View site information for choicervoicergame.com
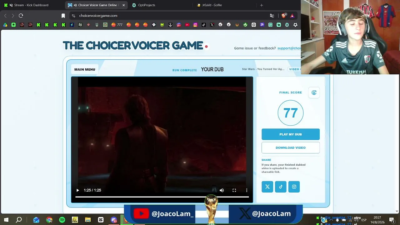This screenshot has width=400, height=225. [73, 16]
